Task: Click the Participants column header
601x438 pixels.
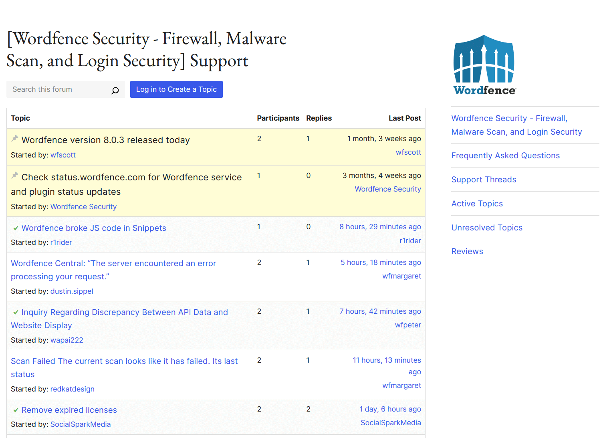Action: (x=278, y=118)
